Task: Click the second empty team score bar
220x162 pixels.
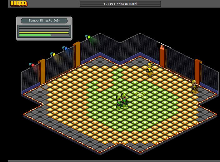Action: (44, 30)
